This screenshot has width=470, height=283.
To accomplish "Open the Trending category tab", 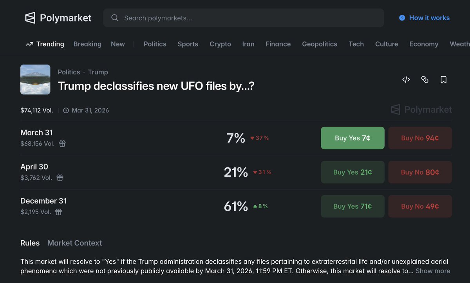I will pos(45,44).
